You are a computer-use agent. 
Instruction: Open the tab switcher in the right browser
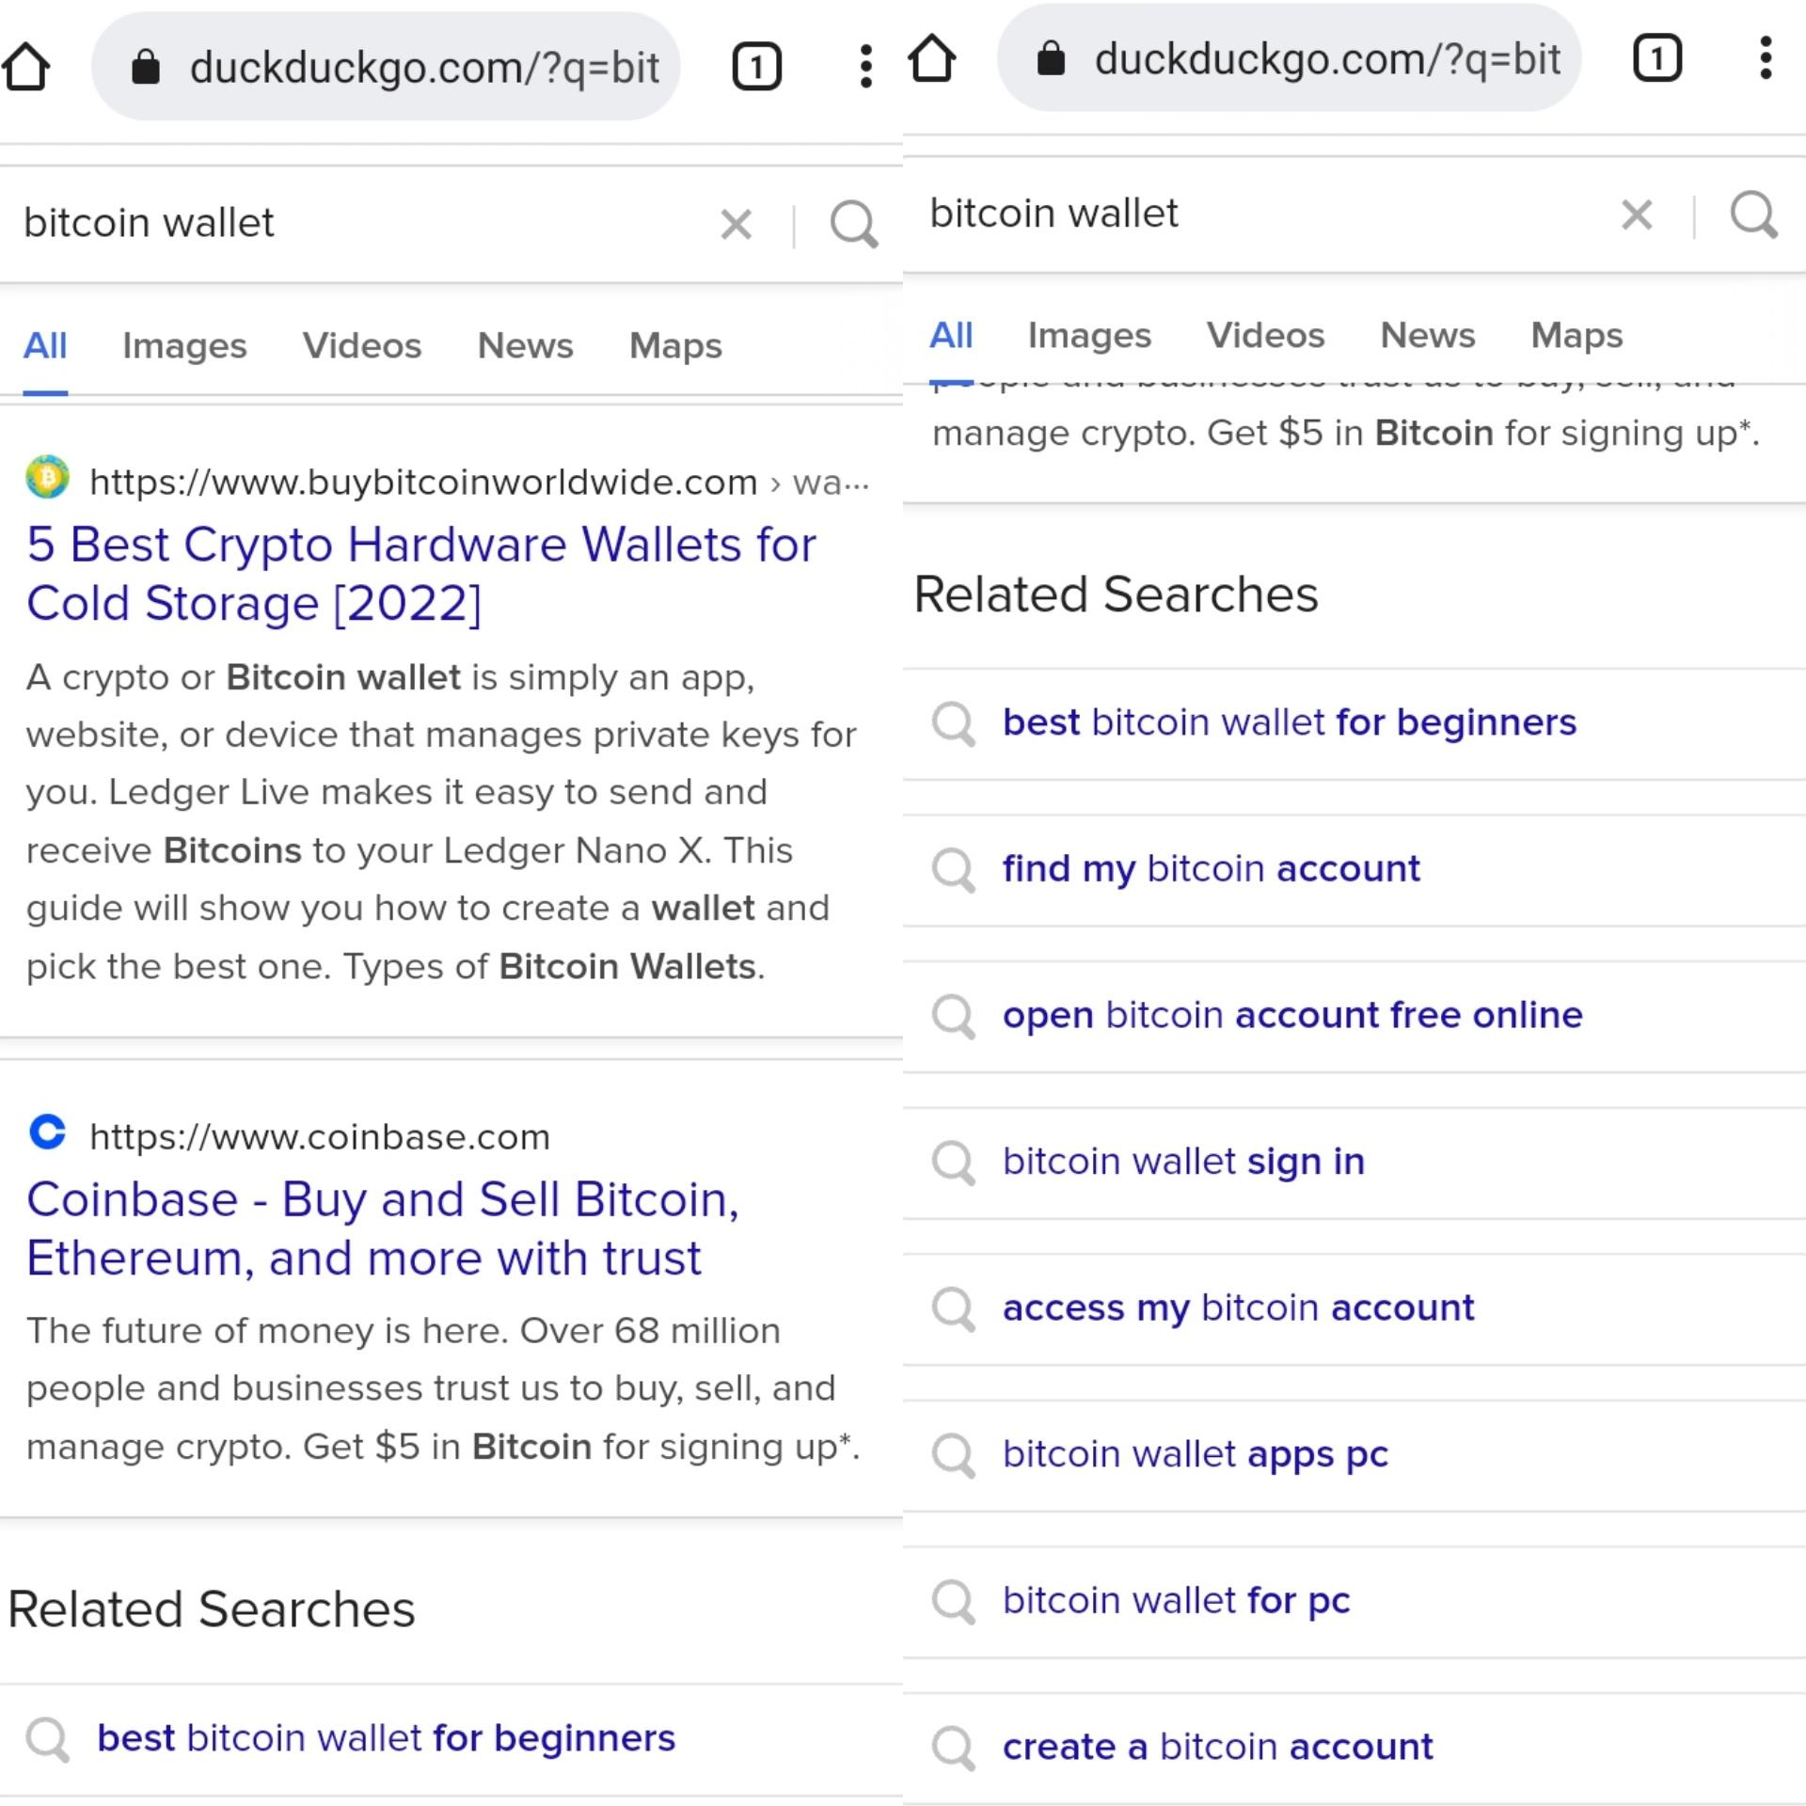pyautogui.click(x=1656, y=58)
